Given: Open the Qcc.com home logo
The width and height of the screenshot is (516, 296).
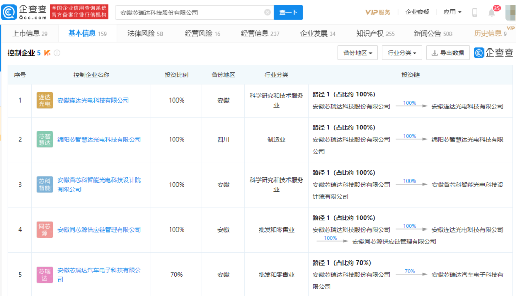Looking at the screenshot, I should [24, 12].
